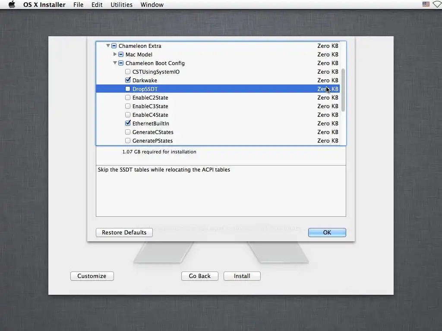Screen dimensions: 442x331
Task: Enable the CSTUsingSystemIO checkbox
Action: click(128, 72)
